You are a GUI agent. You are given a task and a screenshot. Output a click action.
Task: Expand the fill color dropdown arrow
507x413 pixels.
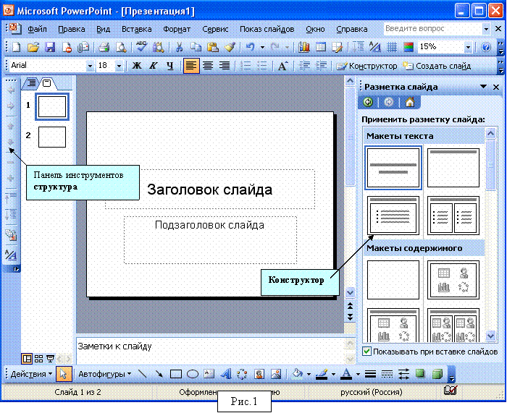point(309,374)
